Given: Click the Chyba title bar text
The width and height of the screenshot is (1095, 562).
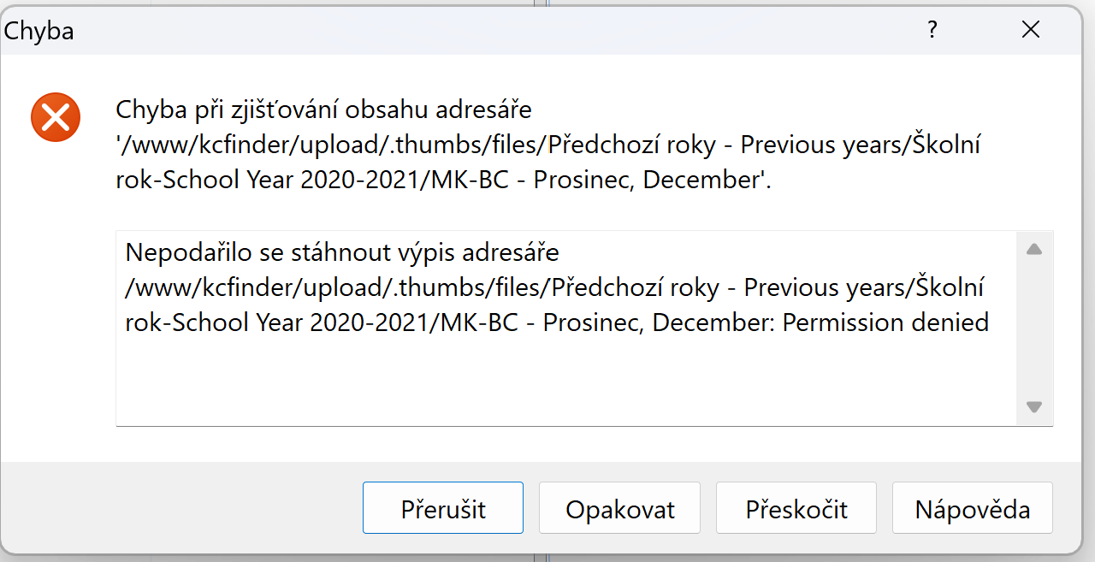Looking at the screenshot, I should [x=38, y=30].
